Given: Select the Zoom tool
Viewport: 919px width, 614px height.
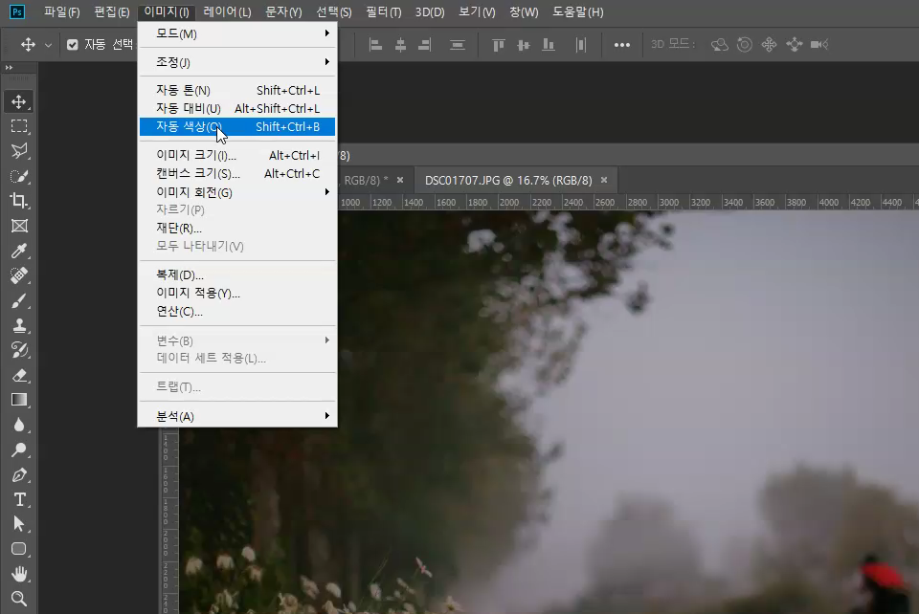Looking at the screenshot, I should [19, 599].
